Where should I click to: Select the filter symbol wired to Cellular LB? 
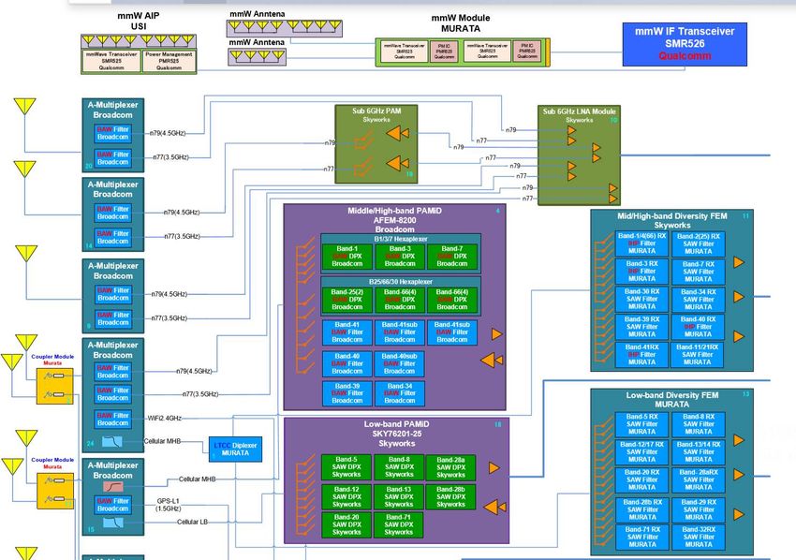click(113, 523)
